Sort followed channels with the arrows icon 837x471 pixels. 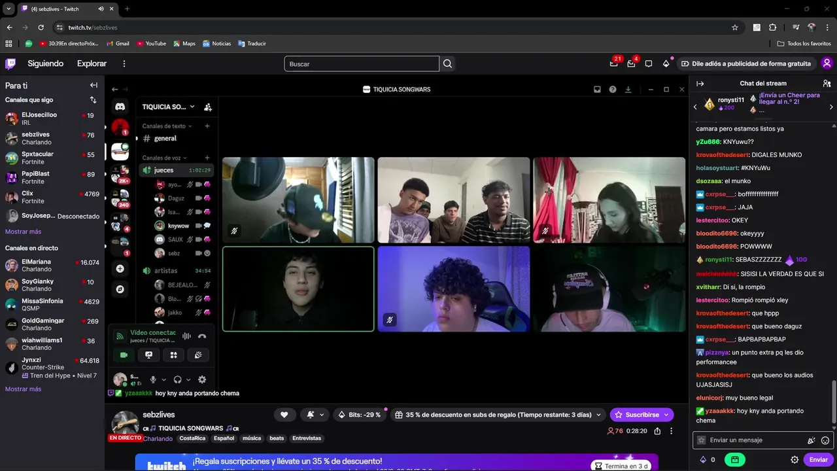(93, 100)
